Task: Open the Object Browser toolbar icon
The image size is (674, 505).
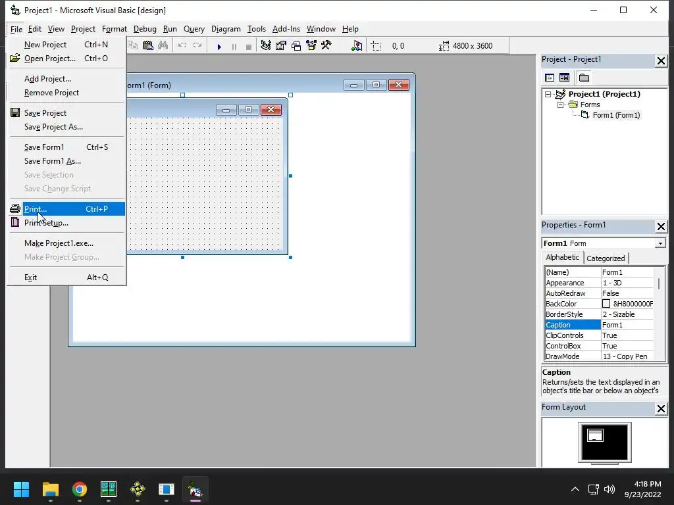Action: pyautogui.click(x=311, y=45)
